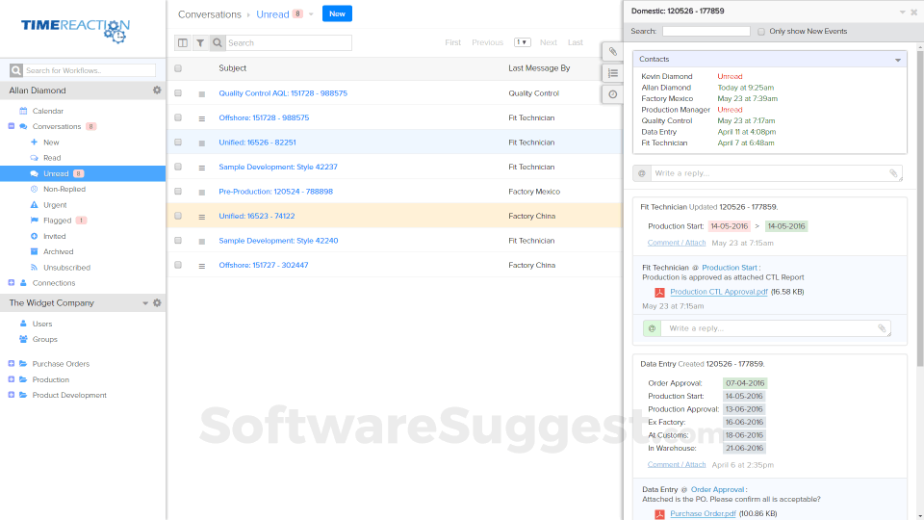Click PDF icon for Purchase Order

659,514
